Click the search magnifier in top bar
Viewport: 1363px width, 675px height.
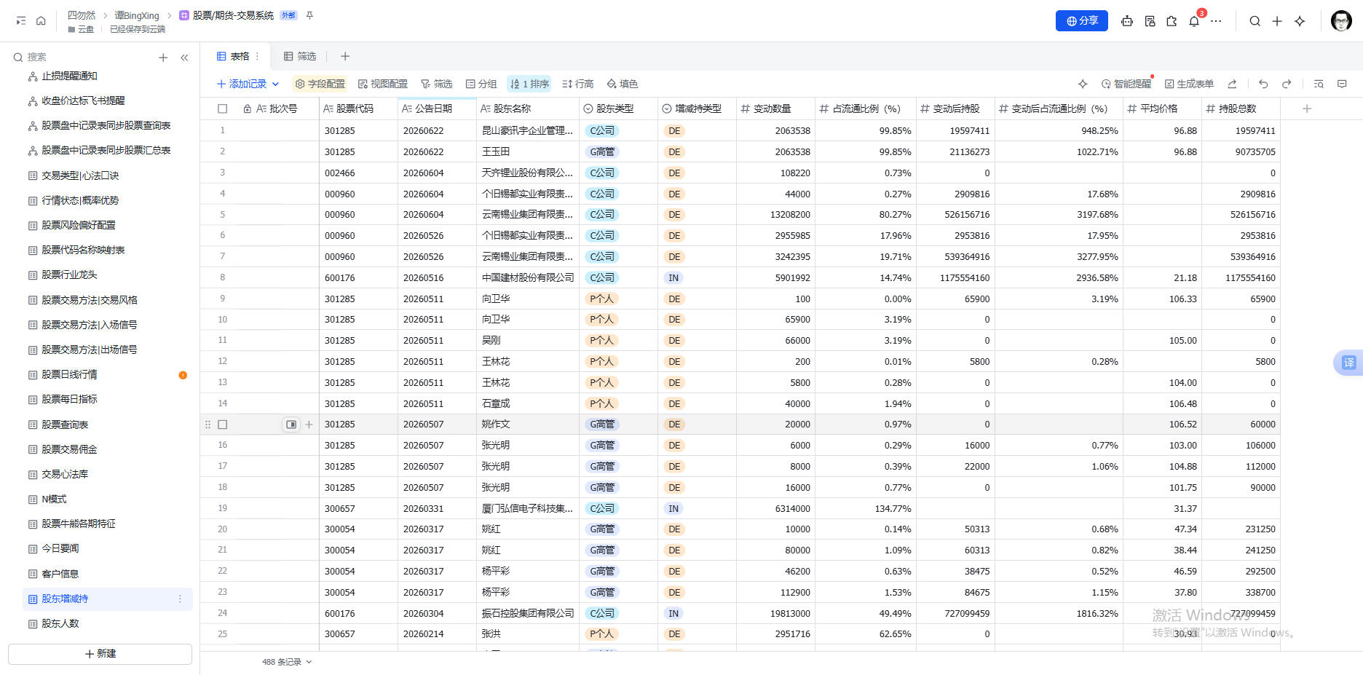point(1255,21)
